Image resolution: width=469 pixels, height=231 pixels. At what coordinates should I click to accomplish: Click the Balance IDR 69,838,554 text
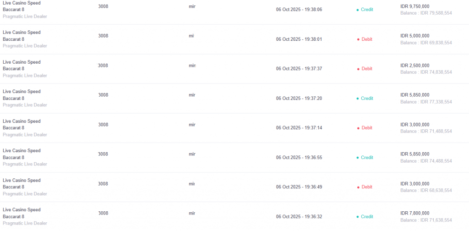[426, 43]
